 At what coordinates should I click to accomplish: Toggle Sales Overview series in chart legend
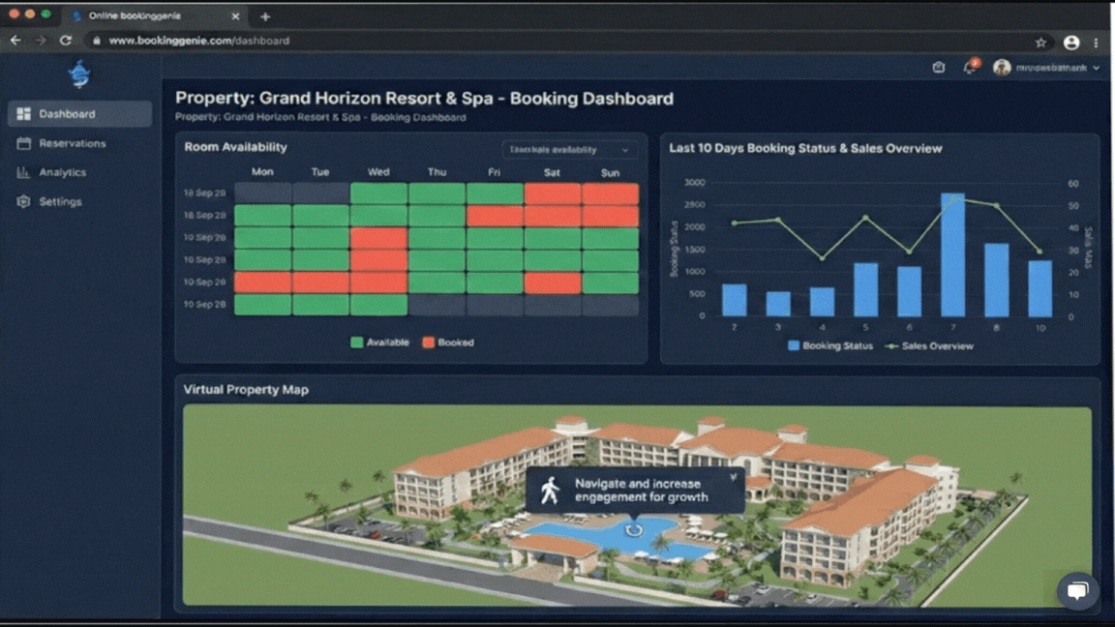[x=929, y=345]
